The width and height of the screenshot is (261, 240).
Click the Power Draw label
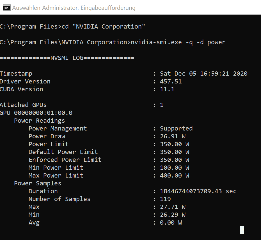click(x=47, y=136)
